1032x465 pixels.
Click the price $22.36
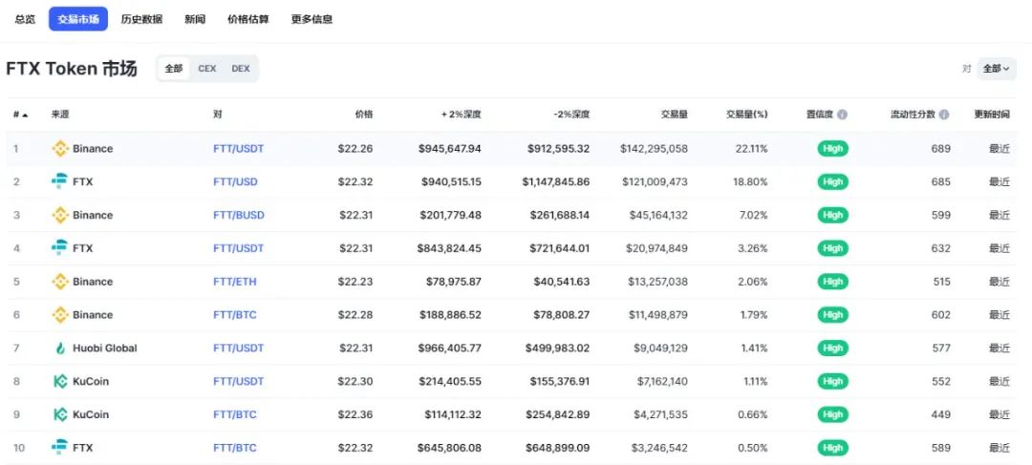coord(355,414)
